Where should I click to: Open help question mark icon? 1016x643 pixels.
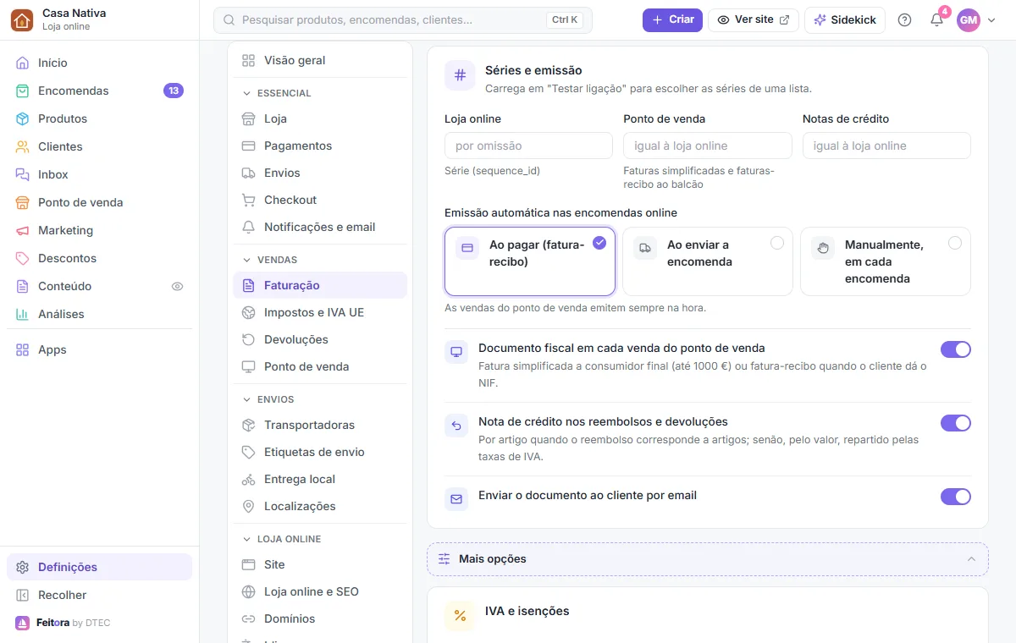[904, 19]
